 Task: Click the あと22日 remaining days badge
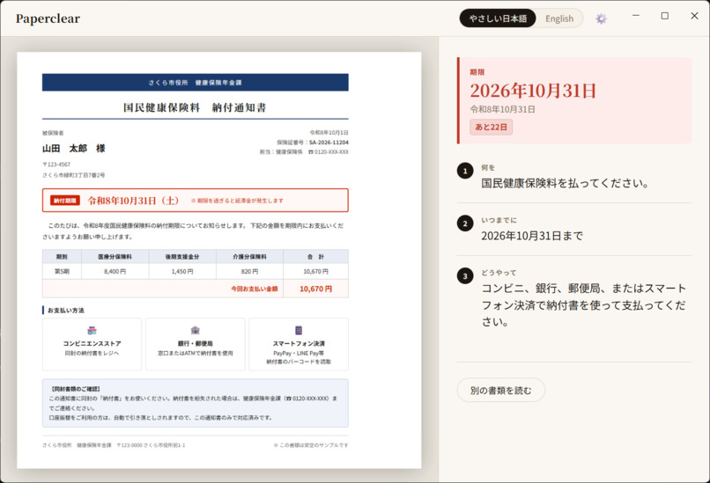491,127
